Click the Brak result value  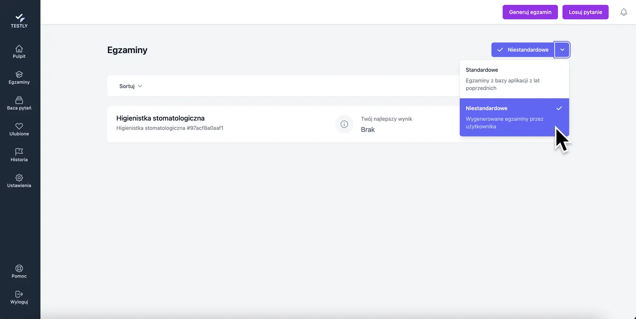[x=368, y=130]
